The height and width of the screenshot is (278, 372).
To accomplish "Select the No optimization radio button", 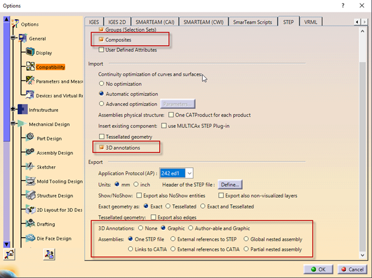I will [x=101, y=84].
